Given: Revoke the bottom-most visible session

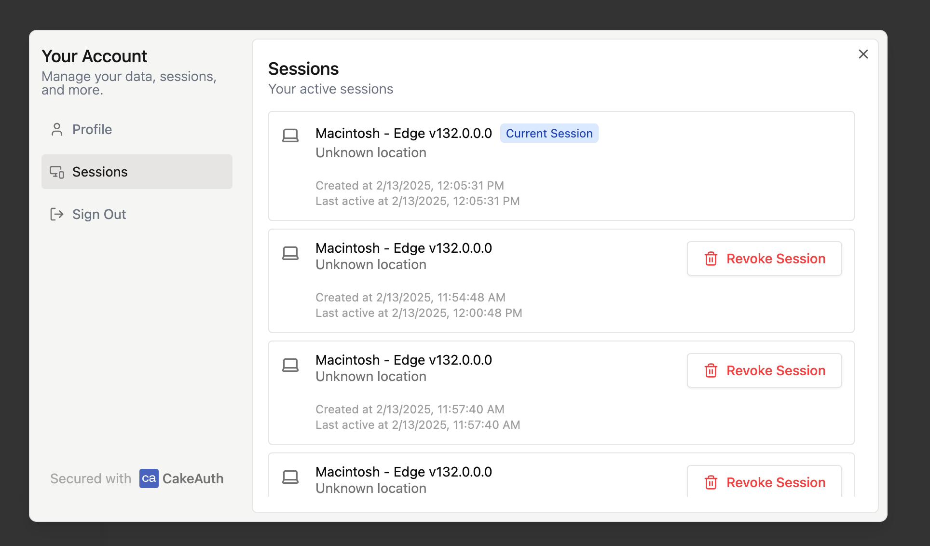Looking at the screenshot, I should [x=765, y=481].
